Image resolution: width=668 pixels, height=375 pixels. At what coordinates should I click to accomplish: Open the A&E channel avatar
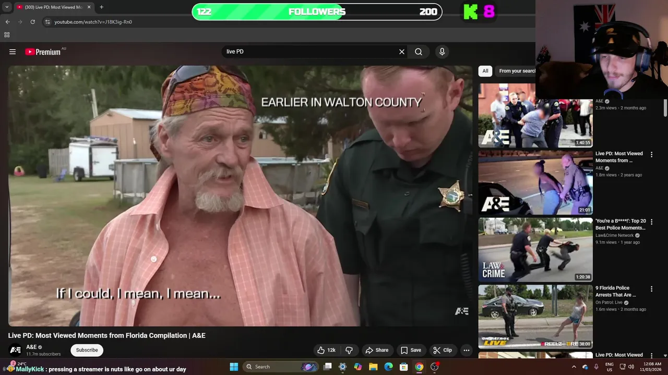click(16, 350)
